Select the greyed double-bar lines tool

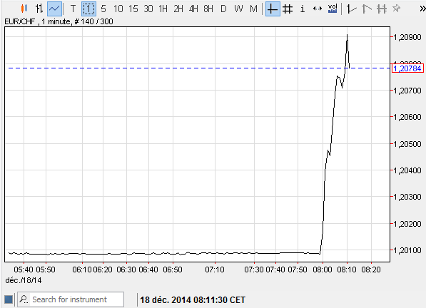tap(382, 9)
